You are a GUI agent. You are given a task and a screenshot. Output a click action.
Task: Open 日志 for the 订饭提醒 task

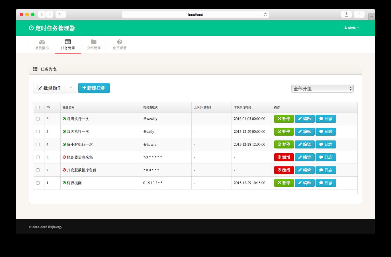pos(326,183)
